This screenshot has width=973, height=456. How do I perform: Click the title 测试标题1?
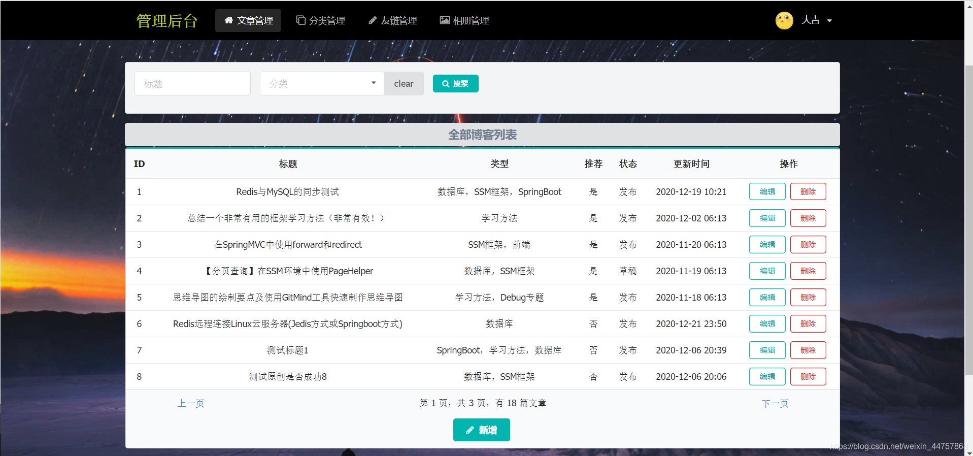(x=288, y=350)
